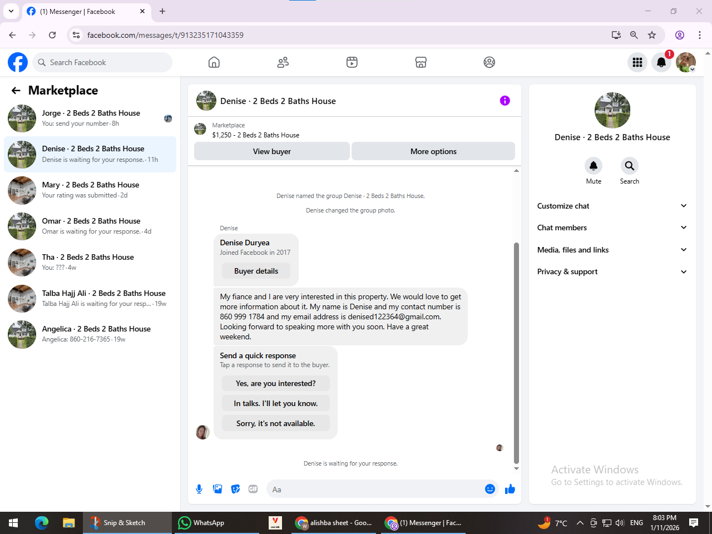The height and width of the screenshot is (534, 712).
Task: Open the Jorge 2 Beds 2 Baths conversation
Action: pos(90,118)
